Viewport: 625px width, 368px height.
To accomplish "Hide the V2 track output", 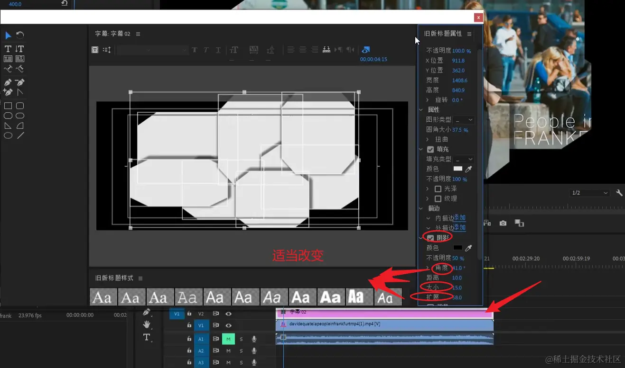I will coord(229,314).
